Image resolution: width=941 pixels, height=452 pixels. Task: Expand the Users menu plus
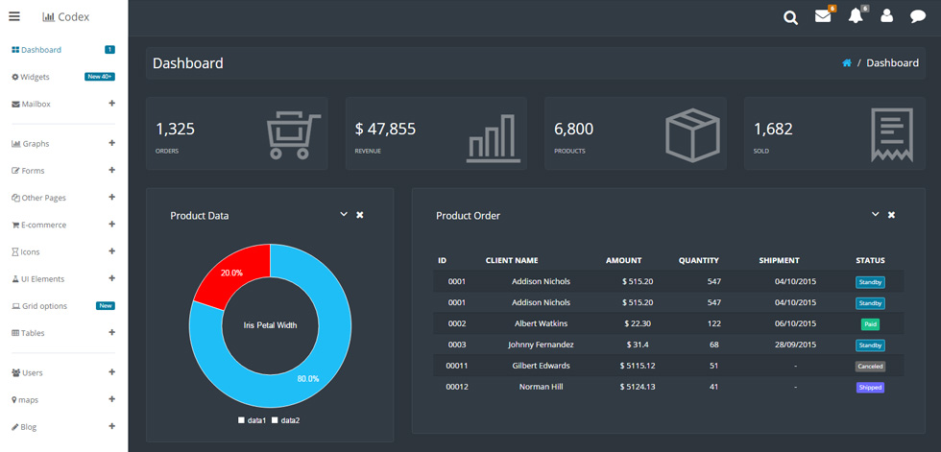pos(111,371)
